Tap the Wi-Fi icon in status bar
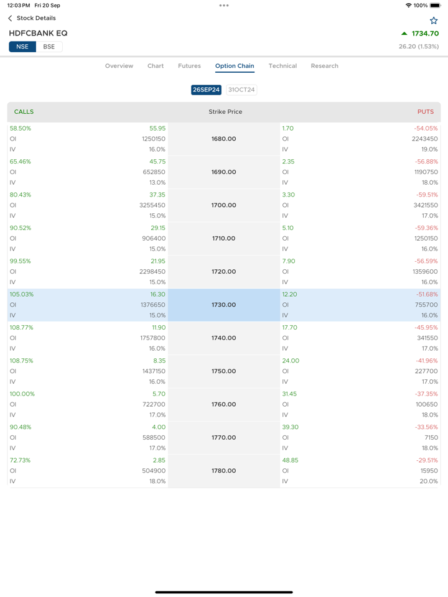The width and height of the screenshot is (448, 597). (408, 6)
